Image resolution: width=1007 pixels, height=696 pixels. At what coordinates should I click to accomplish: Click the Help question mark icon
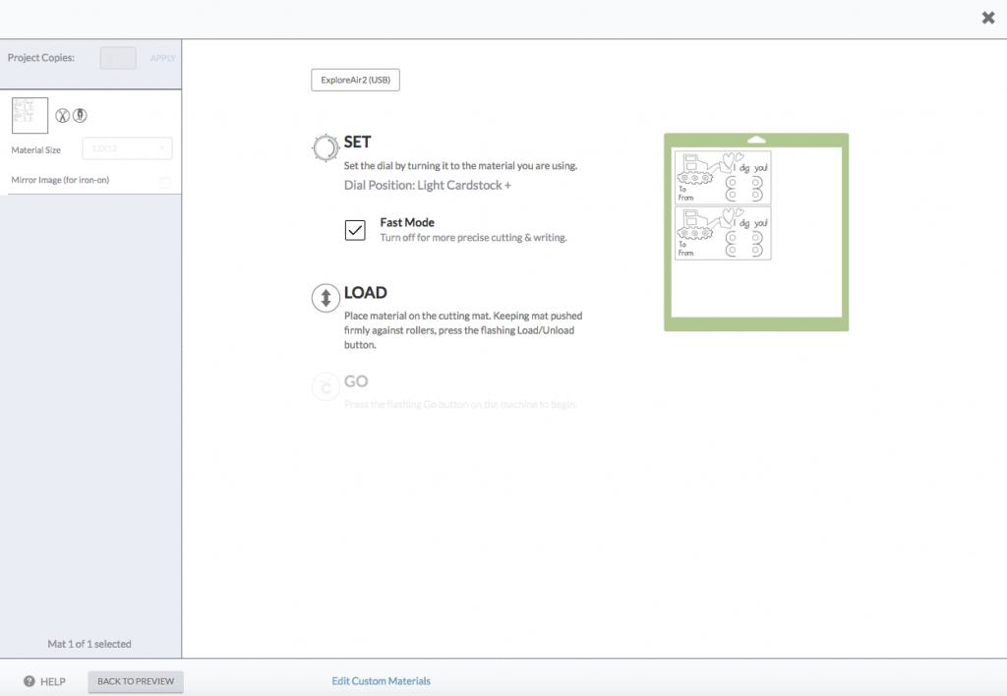[x=29, y=681]
